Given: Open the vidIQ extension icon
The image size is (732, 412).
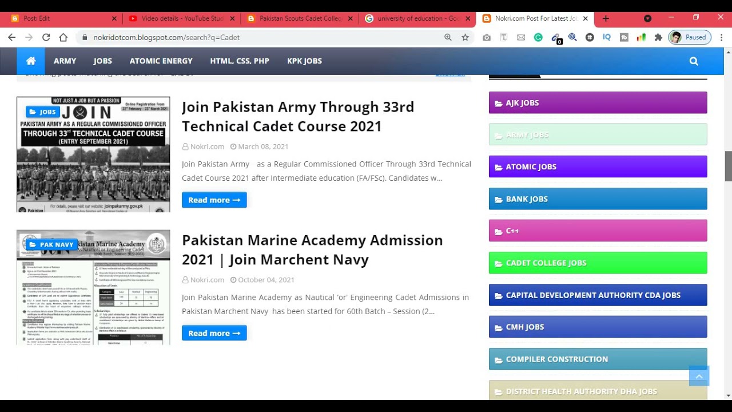Looking at the screenshot, I should (x=607, y=37).
